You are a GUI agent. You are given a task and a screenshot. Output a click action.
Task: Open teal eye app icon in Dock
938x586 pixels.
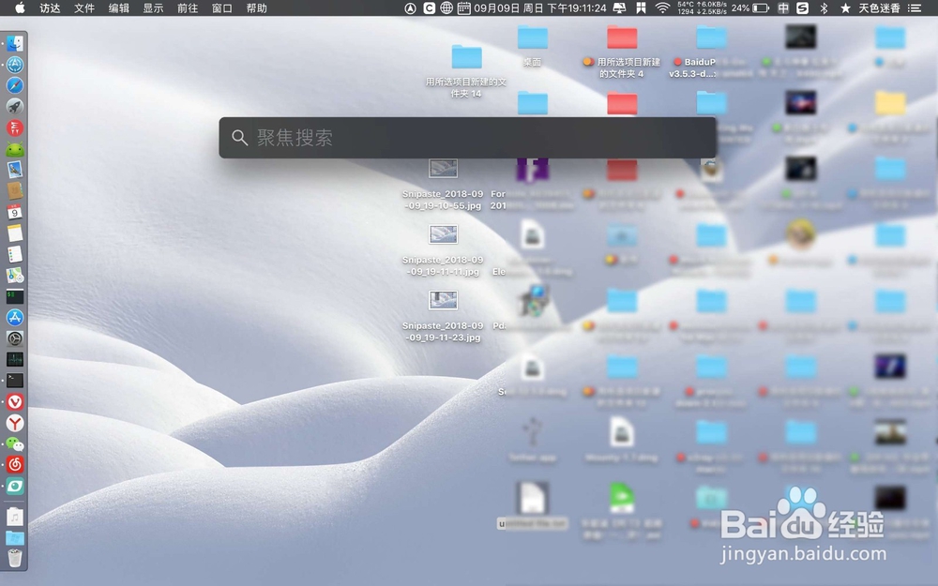[x=15, y=486]
